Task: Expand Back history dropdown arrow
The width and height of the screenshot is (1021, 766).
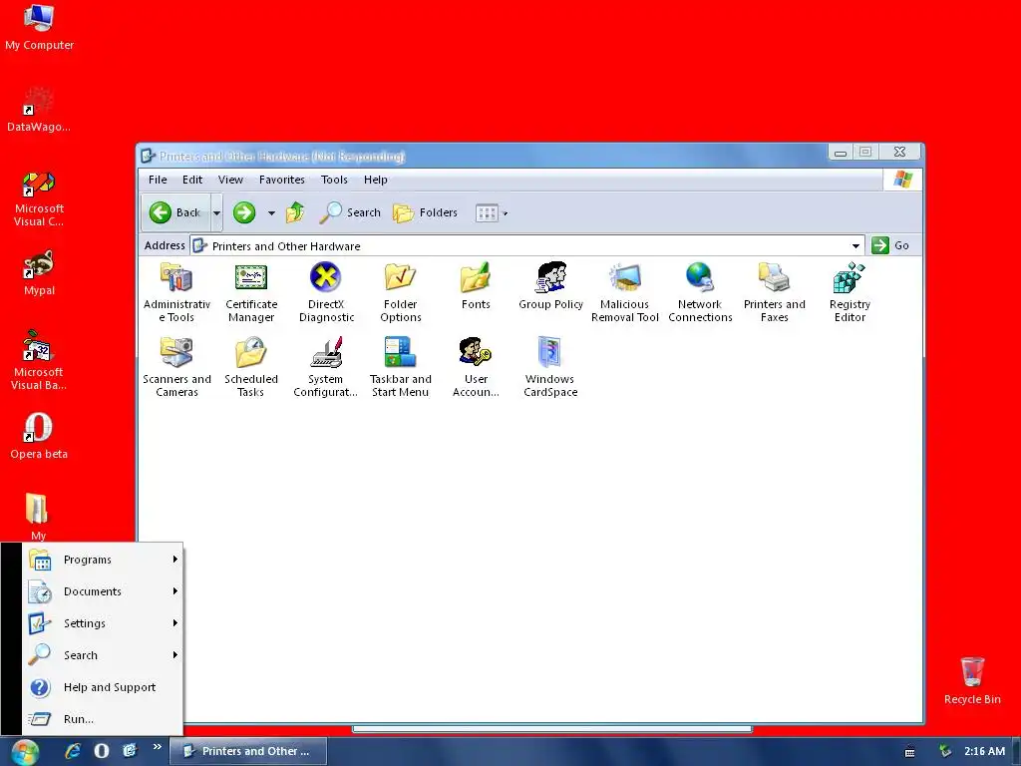Action: click(216, 212)
